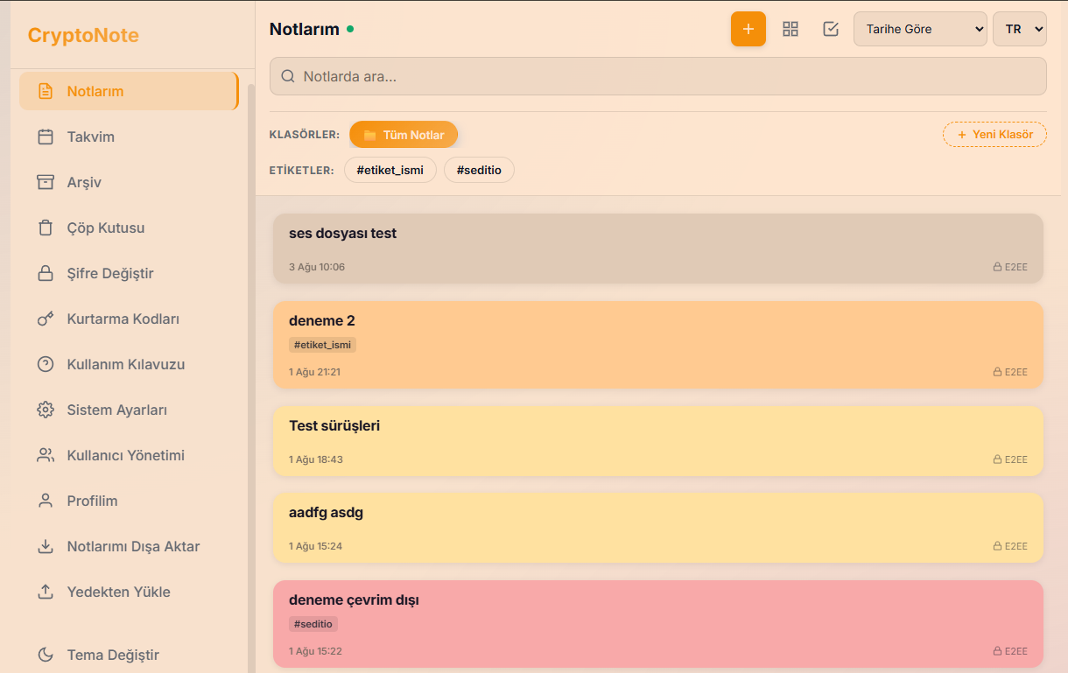Click timestamp 1 Ağu 21:21
The image size is (1068, 673).
[314, 372]
